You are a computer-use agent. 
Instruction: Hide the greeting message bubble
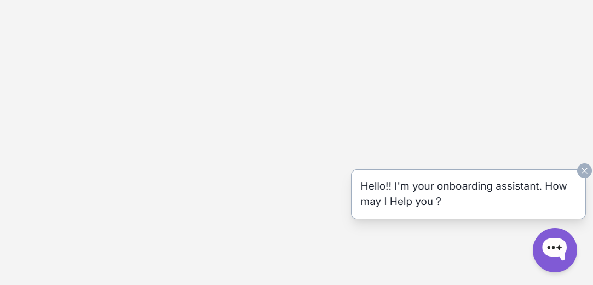[584, 170]
